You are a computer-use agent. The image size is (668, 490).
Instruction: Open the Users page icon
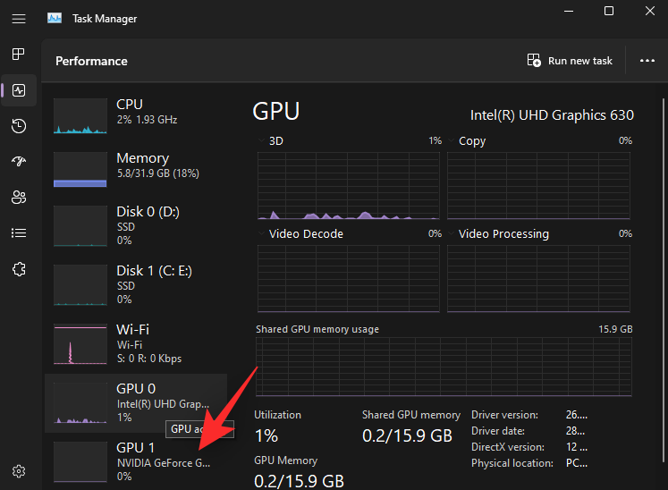(x=19, y=198)
